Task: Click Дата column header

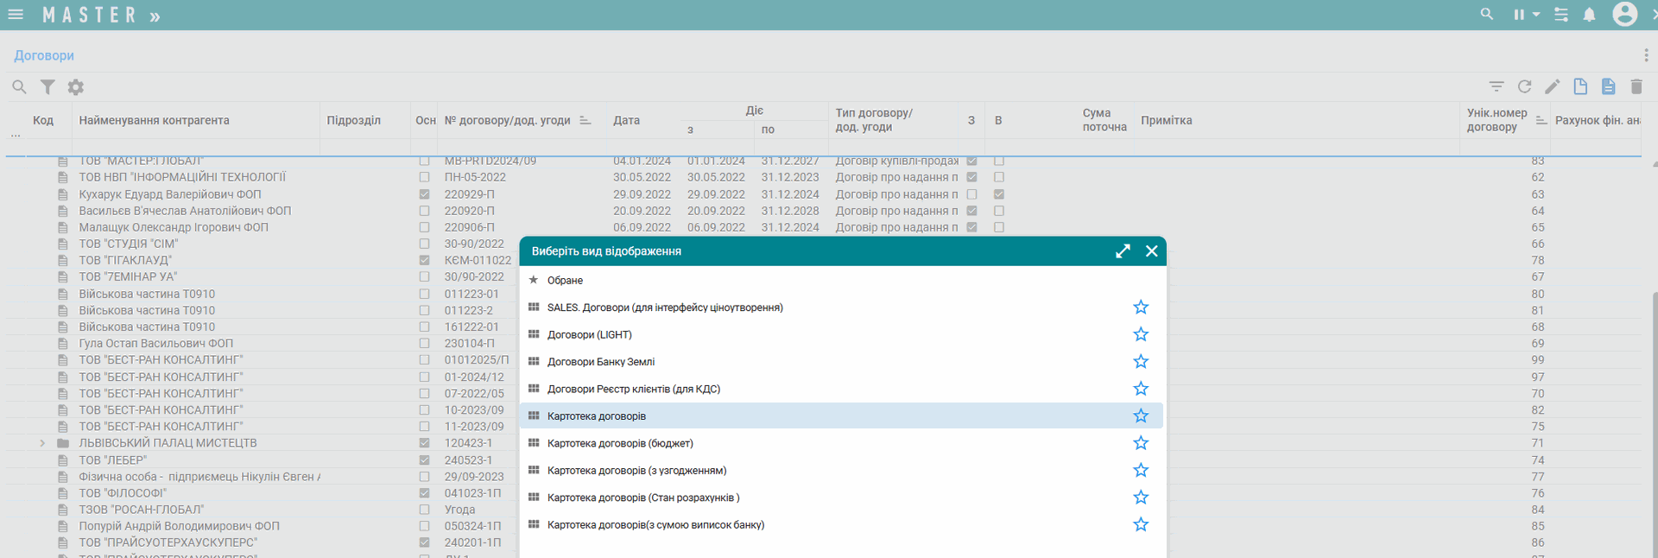Action: [x=626, y=120]
